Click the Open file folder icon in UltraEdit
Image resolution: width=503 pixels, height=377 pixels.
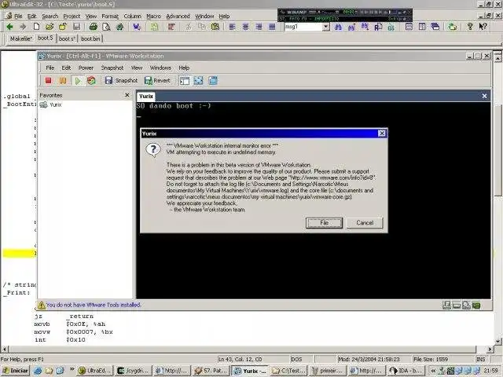coord(50,27)
